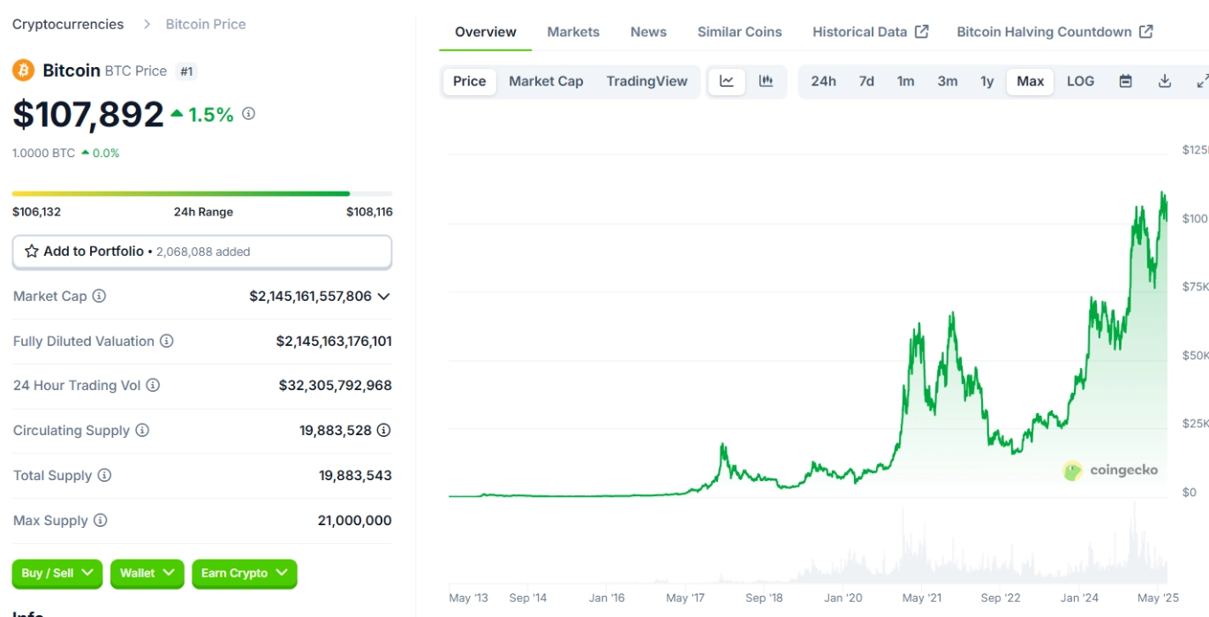Set chart range to 3m
Screen dimensions: 1209x617
point(948,81)
